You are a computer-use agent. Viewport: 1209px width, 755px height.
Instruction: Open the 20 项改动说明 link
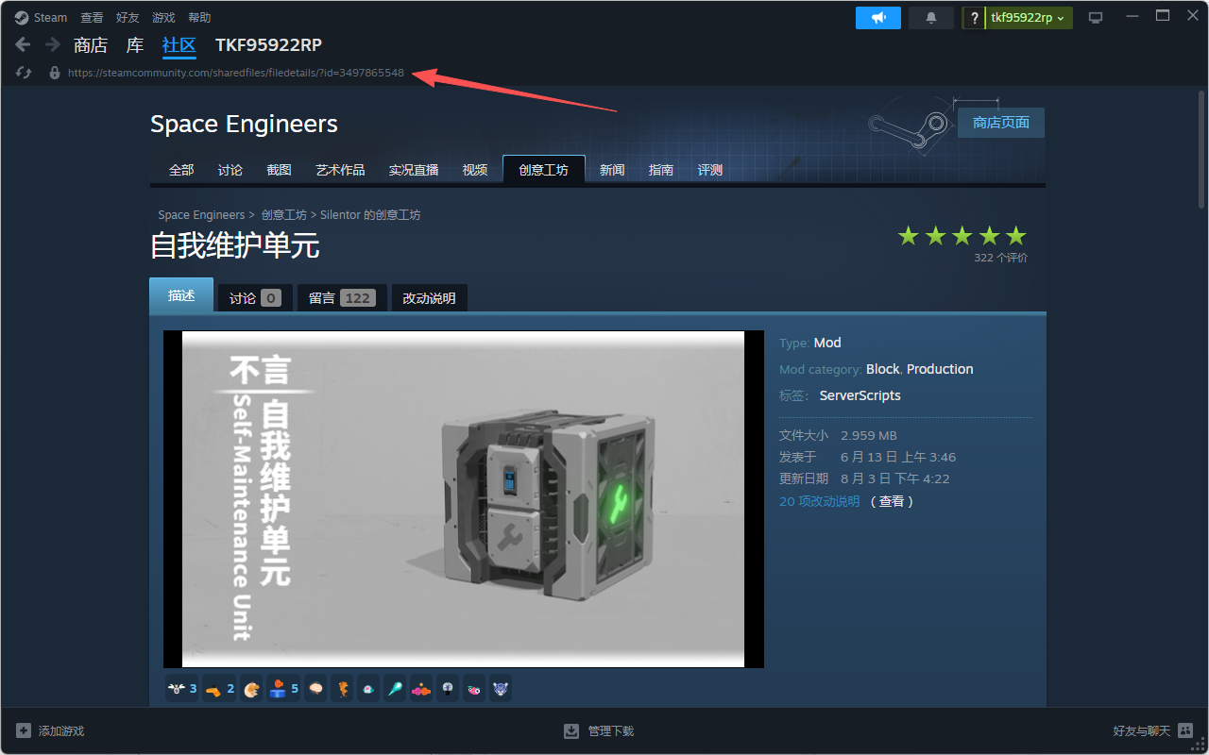(819, 501)
